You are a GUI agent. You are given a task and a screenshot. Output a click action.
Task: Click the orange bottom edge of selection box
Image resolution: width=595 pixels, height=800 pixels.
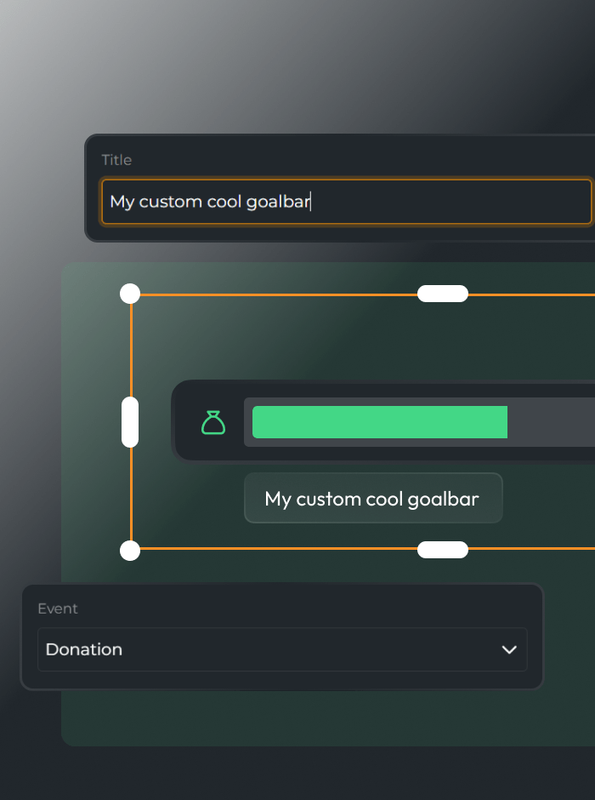click(x=280, y=549)
